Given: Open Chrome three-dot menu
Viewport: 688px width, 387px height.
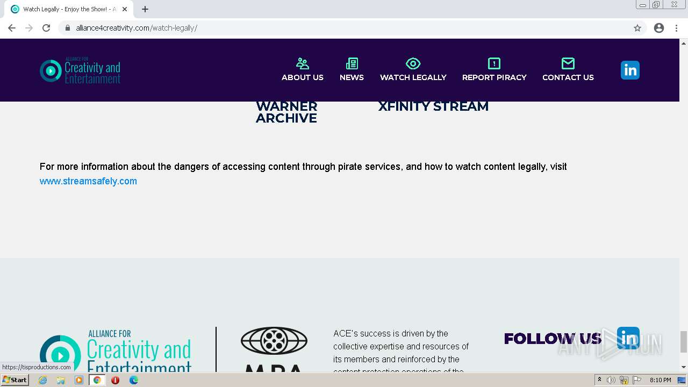Looking at the screenshot, I should point(677,28).
